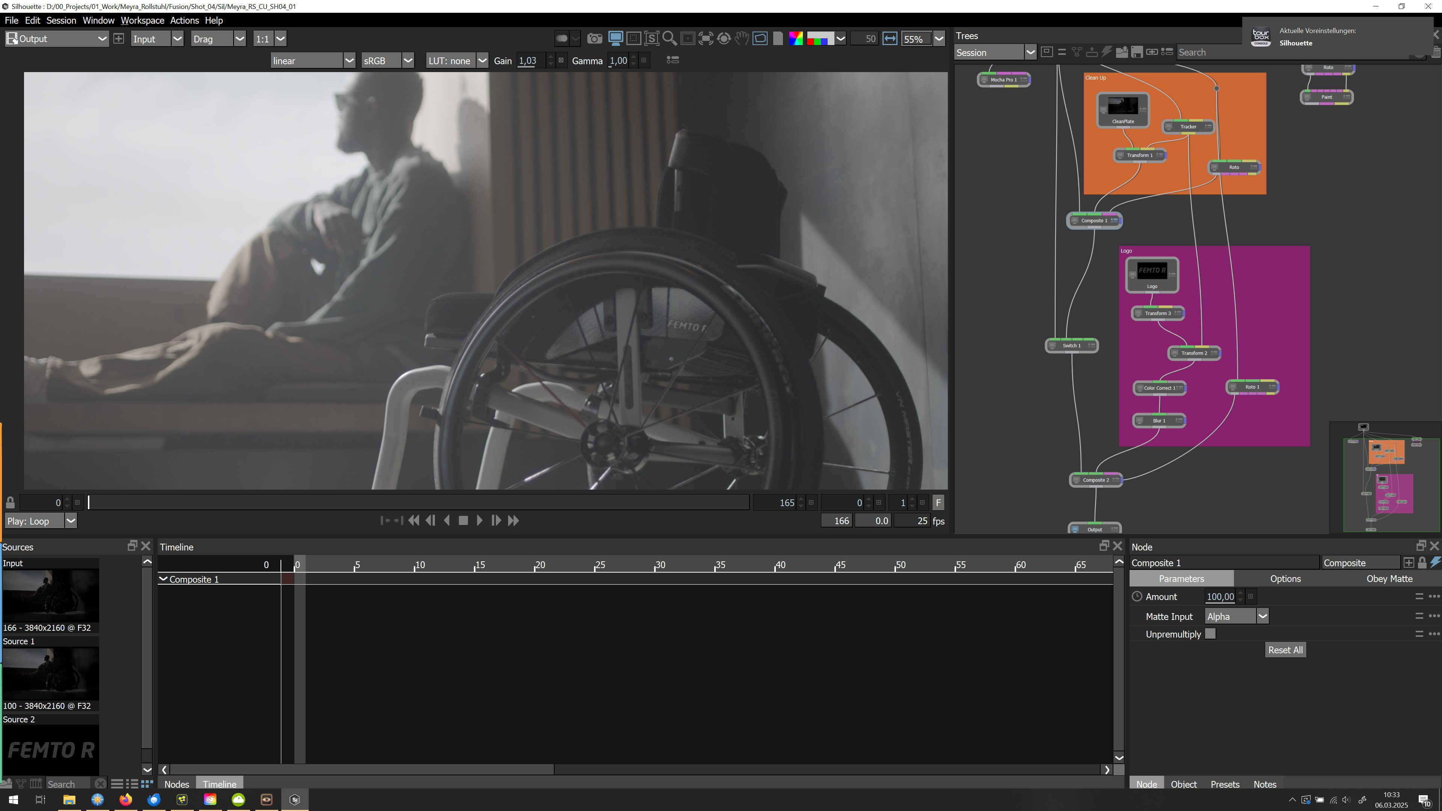Viewport: 1442px width, 811px height.
Task: Activate the hand pan tool
Action: click(742, 39)
